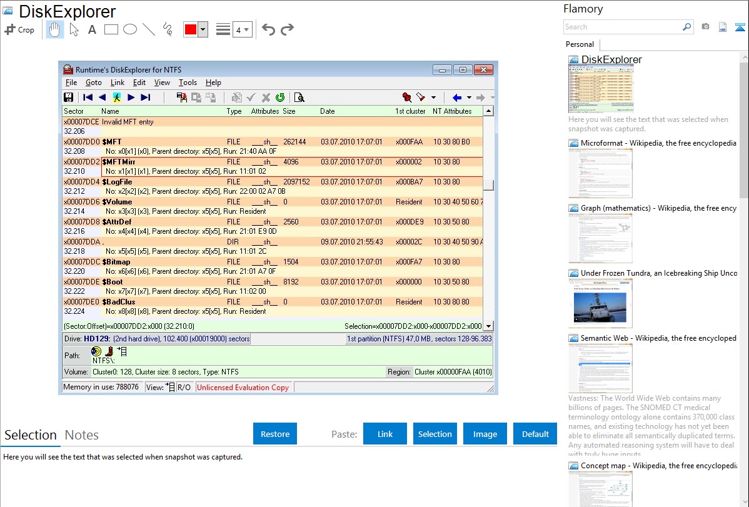Image resolution: width=749 pixels, height=507 pixels.
Task: Open the color picker dropdown arrow
Action: point(203,29)
